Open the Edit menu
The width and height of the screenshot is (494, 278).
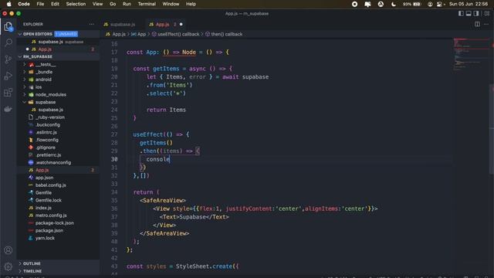[x=55, y=4]
